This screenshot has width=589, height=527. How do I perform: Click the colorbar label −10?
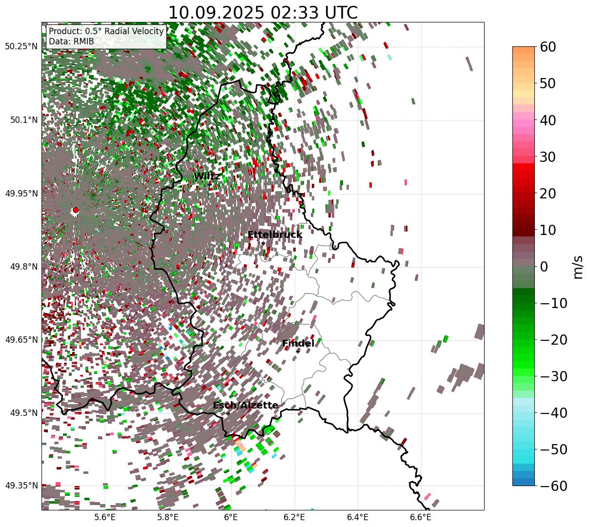tap(553, 303)
